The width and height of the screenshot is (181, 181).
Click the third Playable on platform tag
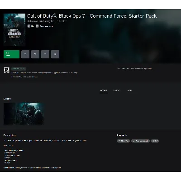[x=155, y=141]
